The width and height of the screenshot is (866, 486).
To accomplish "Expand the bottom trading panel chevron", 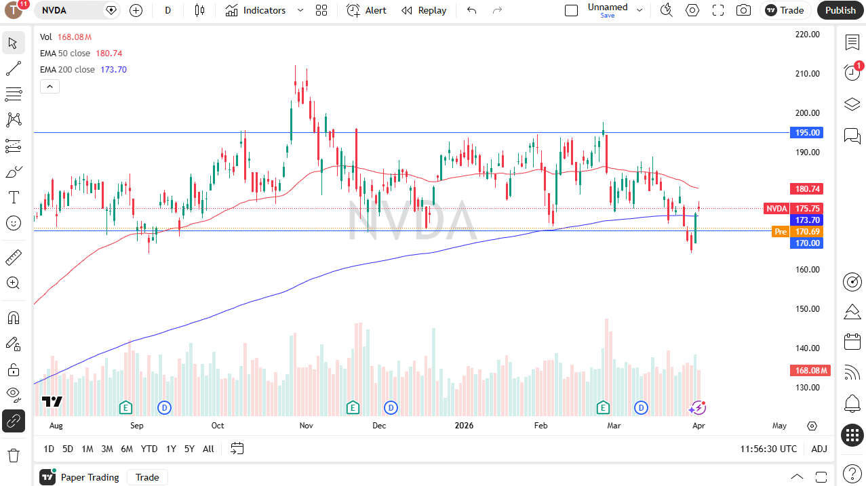I will (797, 477).
